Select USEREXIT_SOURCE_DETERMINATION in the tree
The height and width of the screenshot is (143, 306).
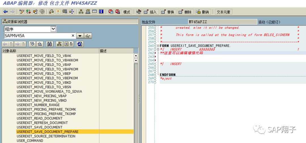[46, 136]
